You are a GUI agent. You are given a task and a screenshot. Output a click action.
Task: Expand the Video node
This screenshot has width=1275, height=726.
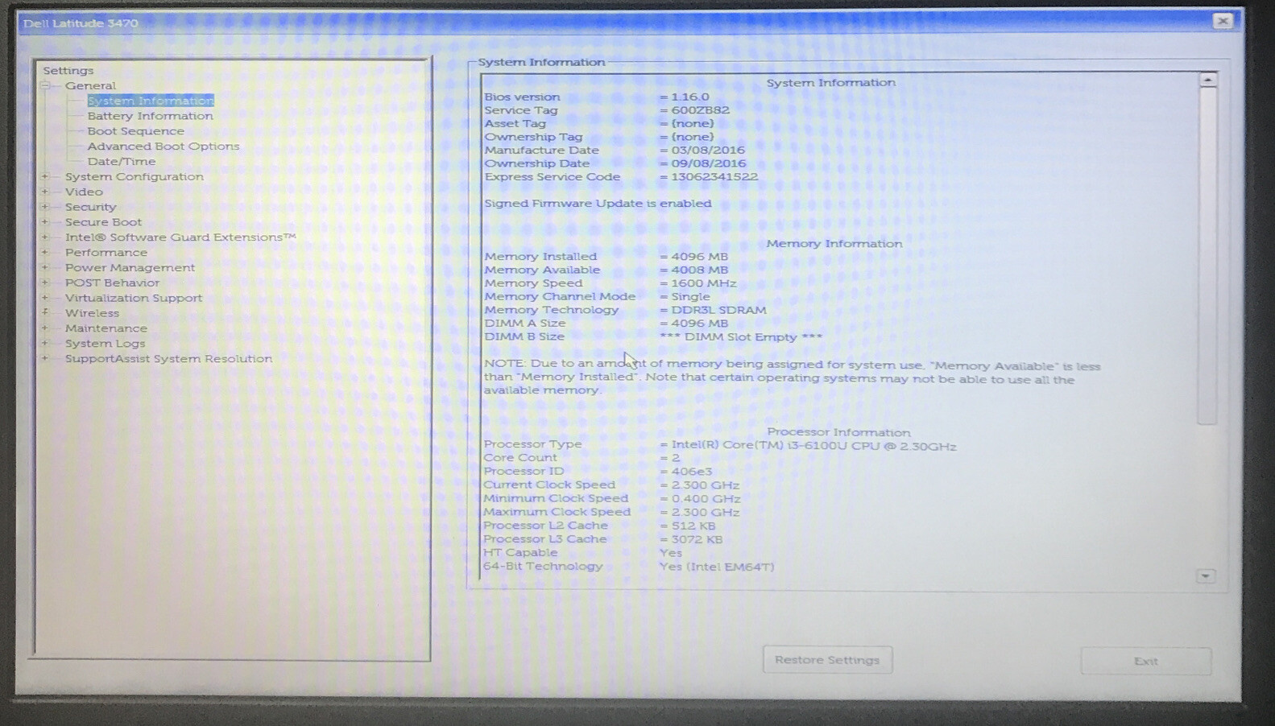point(46,192)
